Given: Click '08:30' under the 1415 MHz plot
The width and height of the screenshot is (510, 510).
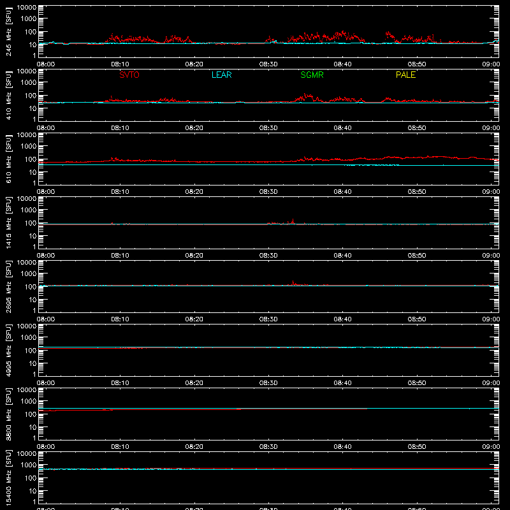Looking at the screenshot, I should point(268,256).
